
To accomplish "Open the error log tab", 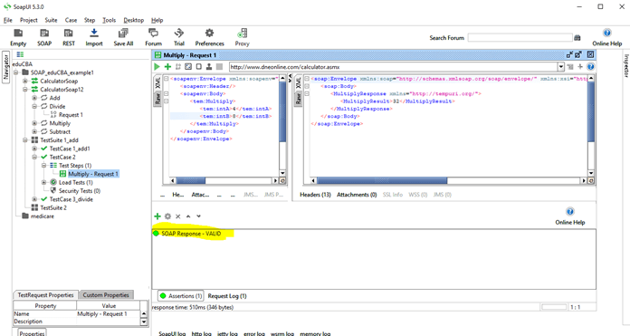I will point(254,333).
